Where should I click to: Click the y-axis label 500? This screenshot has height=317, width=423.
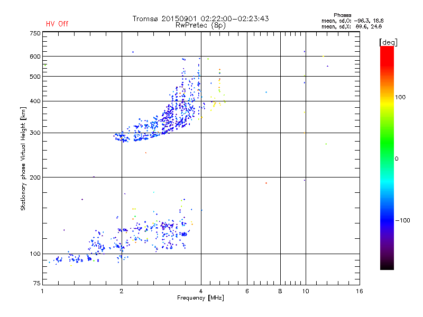(35, 77)
